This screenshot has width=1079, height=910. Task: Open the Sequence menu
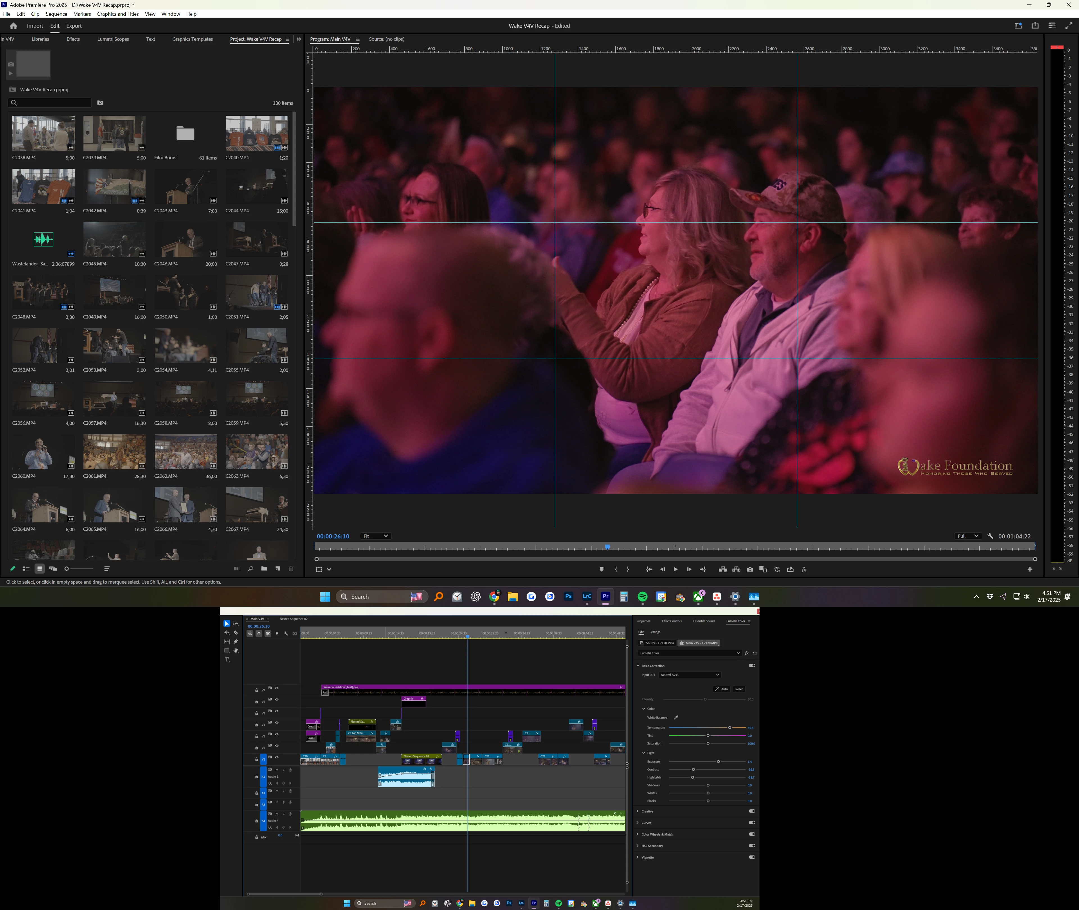click(56, 14)
